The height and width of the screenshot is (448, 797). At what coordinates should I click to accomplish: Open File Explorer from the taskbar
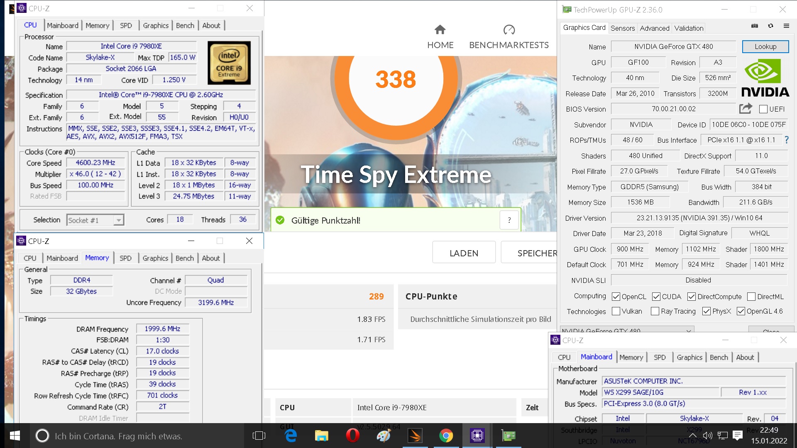pos(321,436)
